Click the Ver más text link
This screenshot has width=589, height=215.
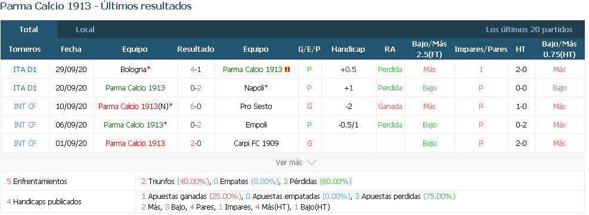(289, 163)
